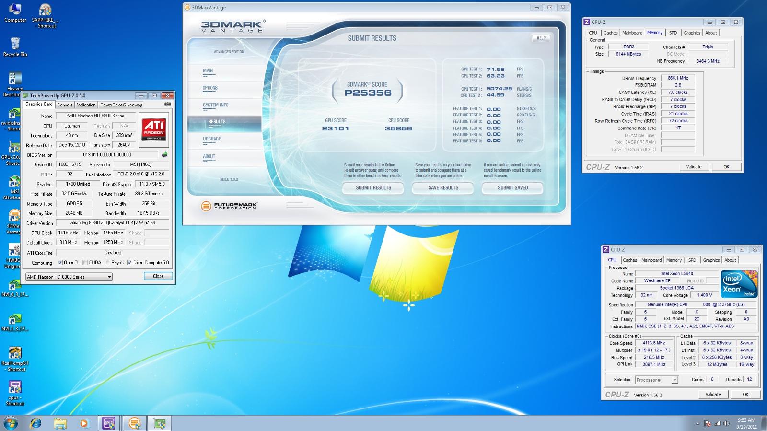767x431 pixels.
Task: Open UPGRADE in the 3DMark Vantage sidebar
Action: 212,139
